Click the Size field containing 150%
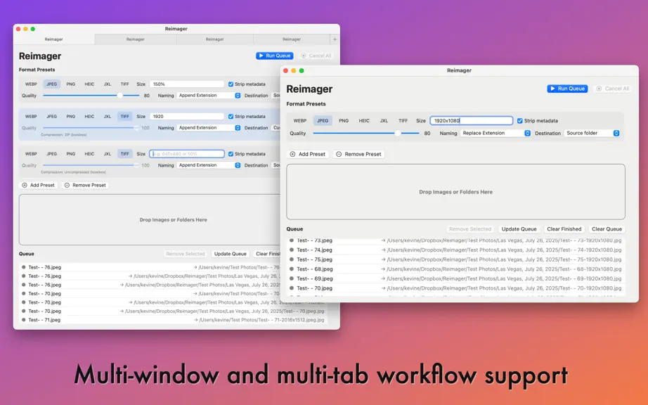Viewport: 648px width, 405px height. tap(187, 84)
